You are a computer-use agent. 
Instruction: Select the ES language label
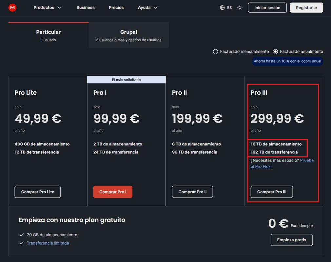click(x=229, y=8)
